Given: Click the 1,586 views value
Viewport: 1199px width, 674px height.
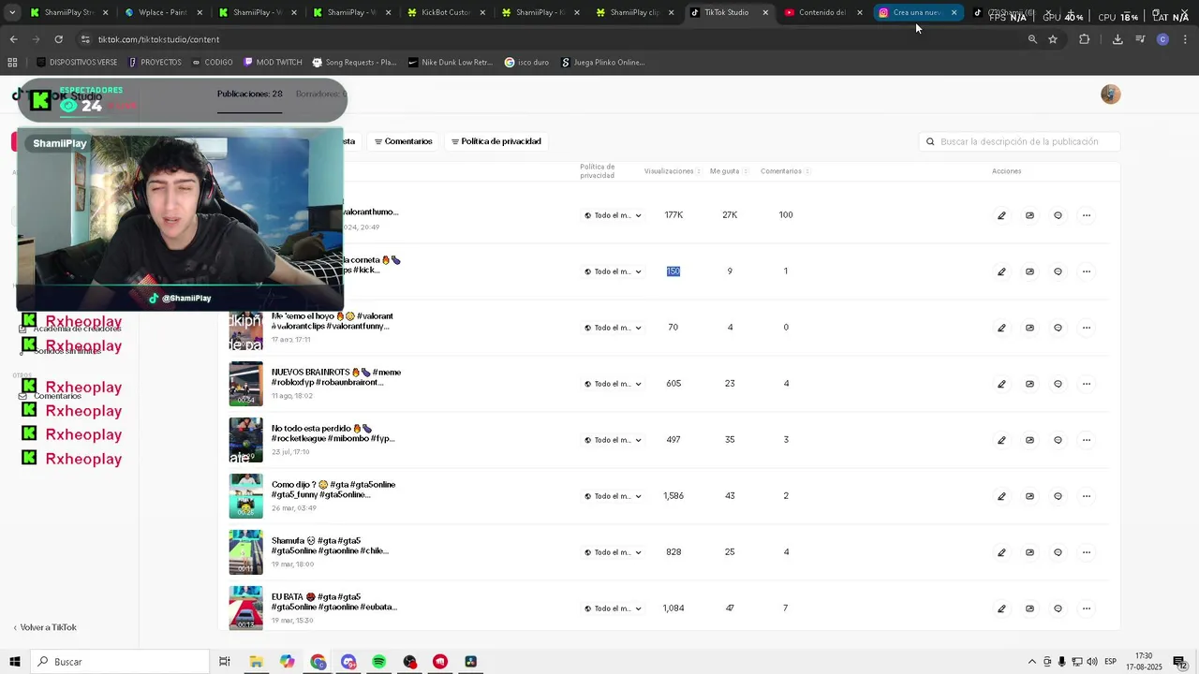Looking at the screenshot, I should pyautogui.click(x=674, y=496).
